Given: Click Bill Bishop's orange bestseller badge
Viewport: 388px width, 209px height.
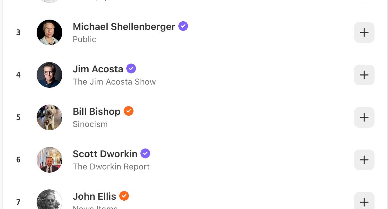Looking at the screenshot, I should pos(128,111).
